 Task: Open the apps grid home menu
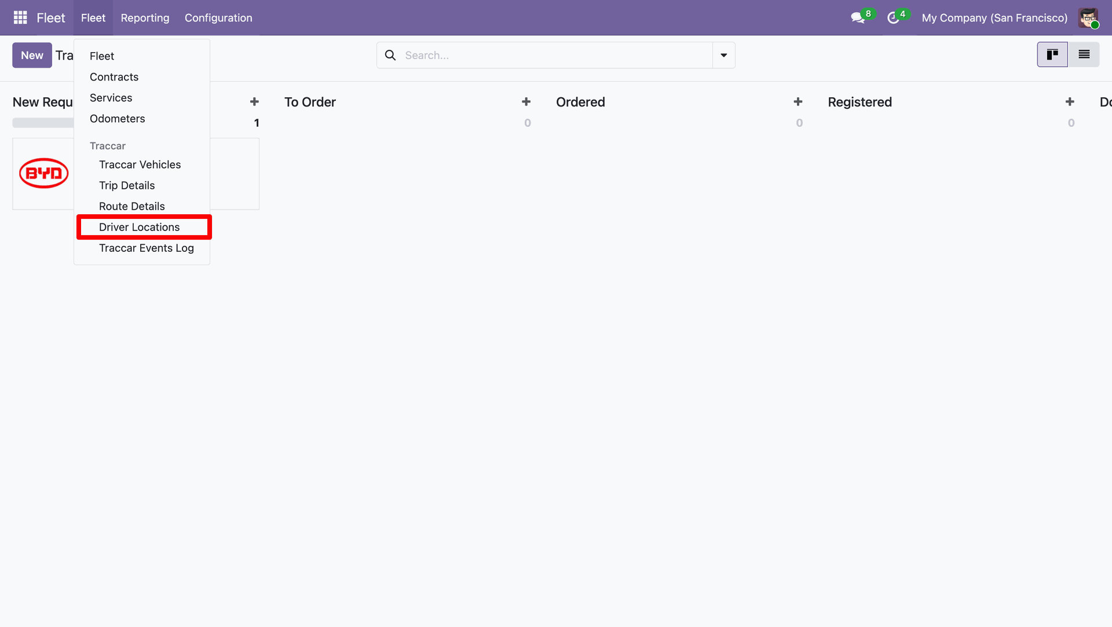click(20, 17)
